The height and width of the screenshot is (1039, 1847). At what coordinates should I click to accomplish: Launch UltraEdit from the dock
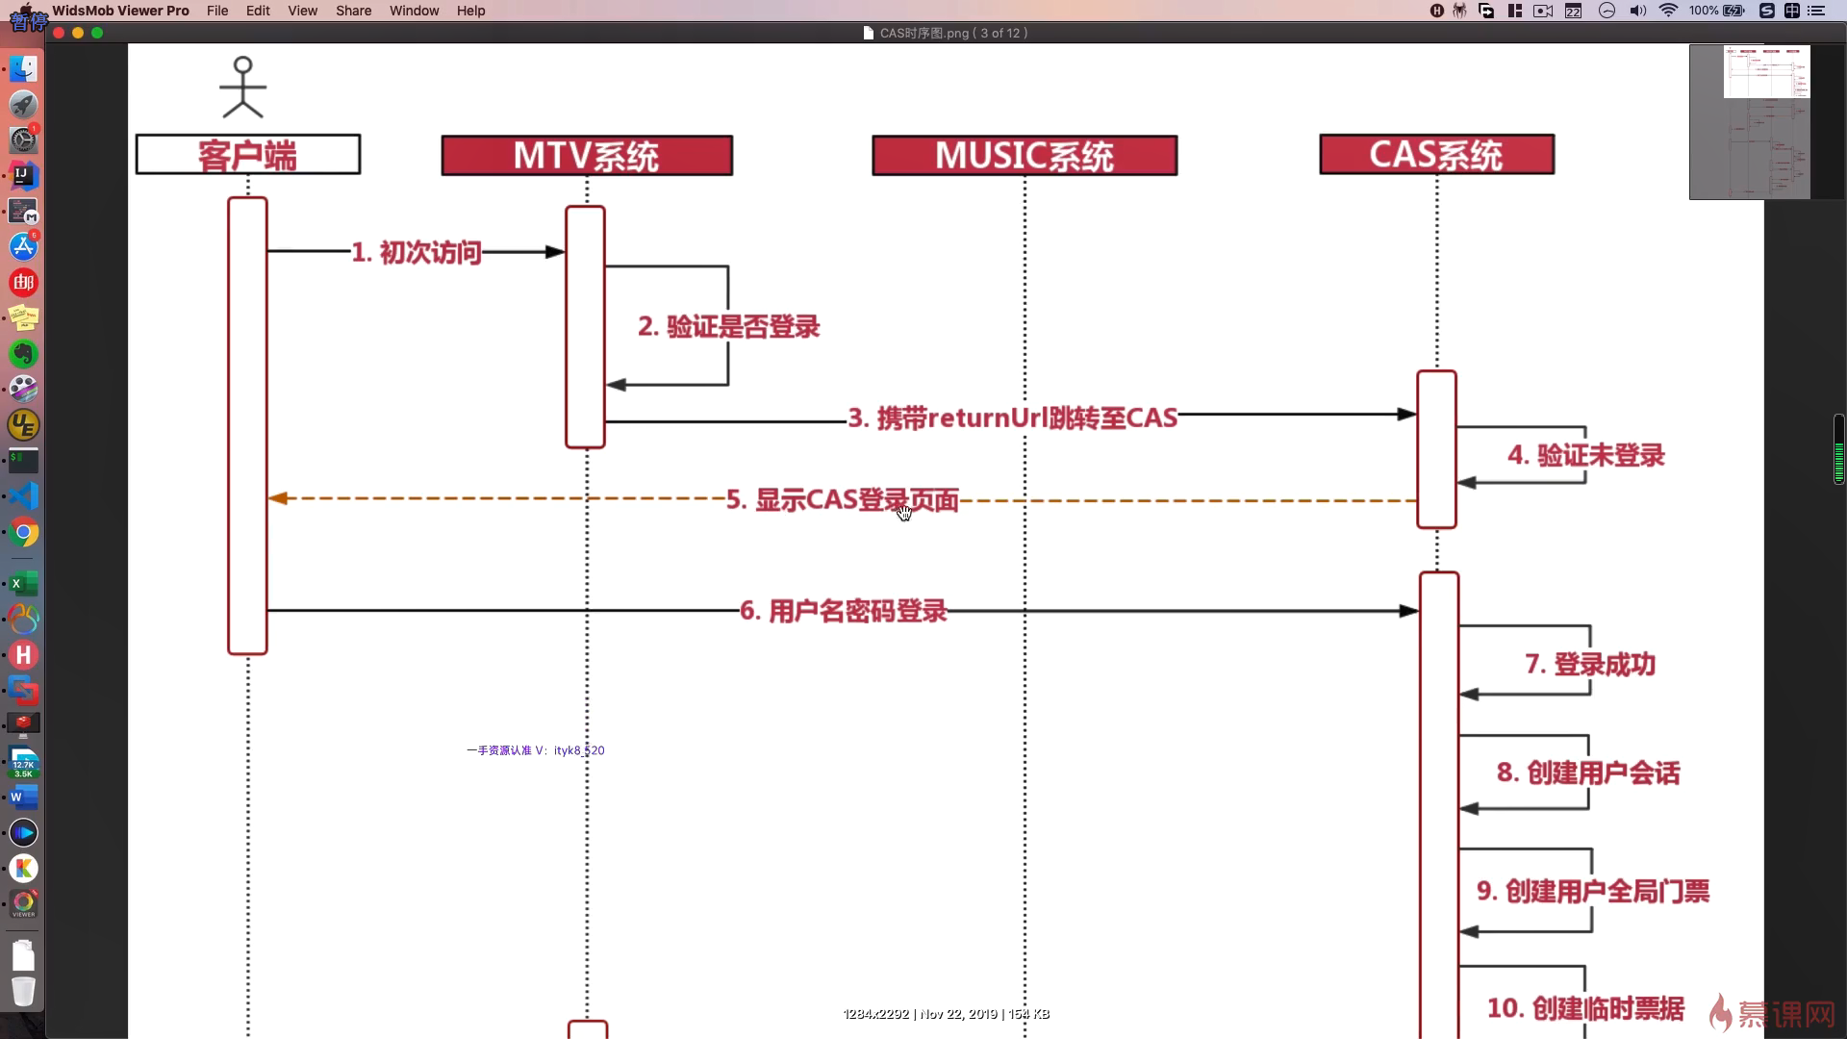click(23, 425)
